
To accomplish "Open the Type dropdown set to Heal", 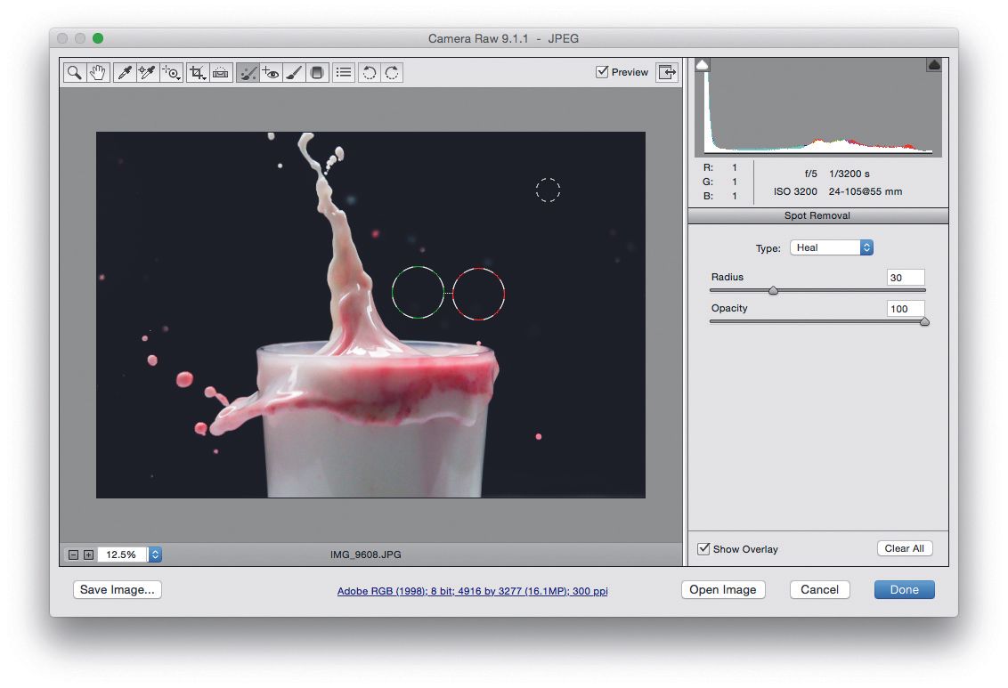I will [831, 247].
